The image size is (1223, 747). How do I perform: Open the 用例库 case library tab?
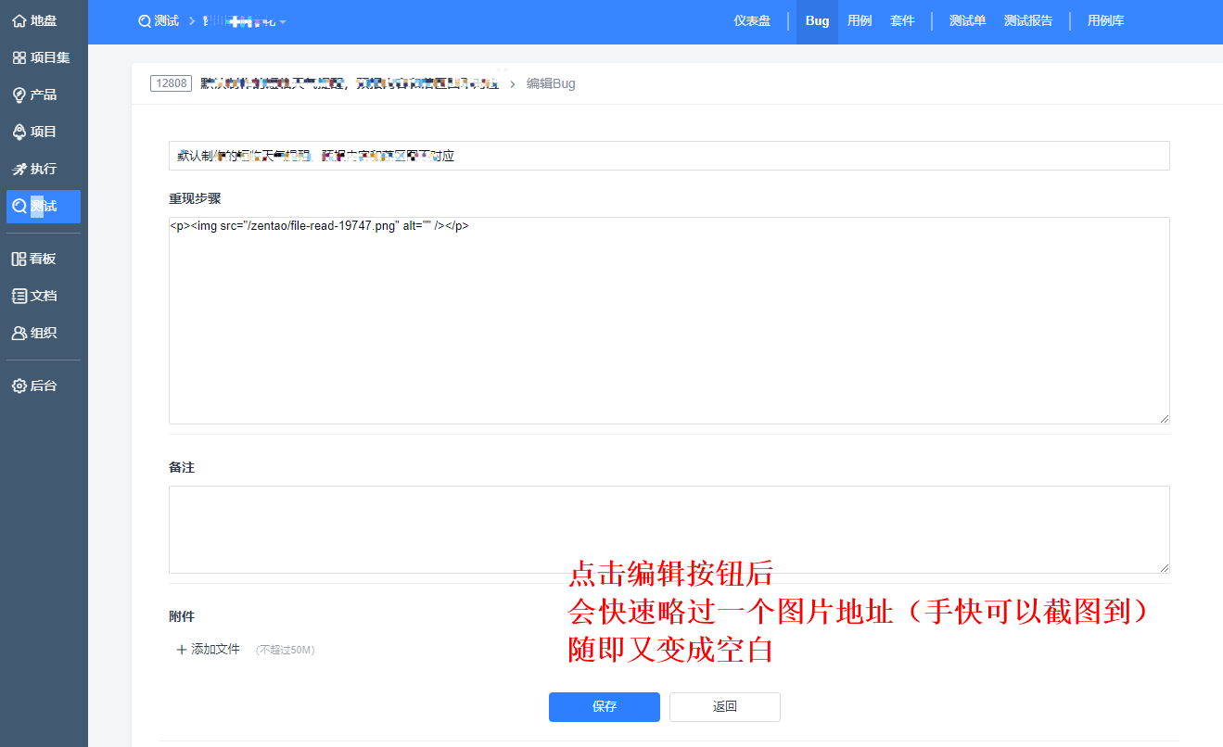(1105, 20)
